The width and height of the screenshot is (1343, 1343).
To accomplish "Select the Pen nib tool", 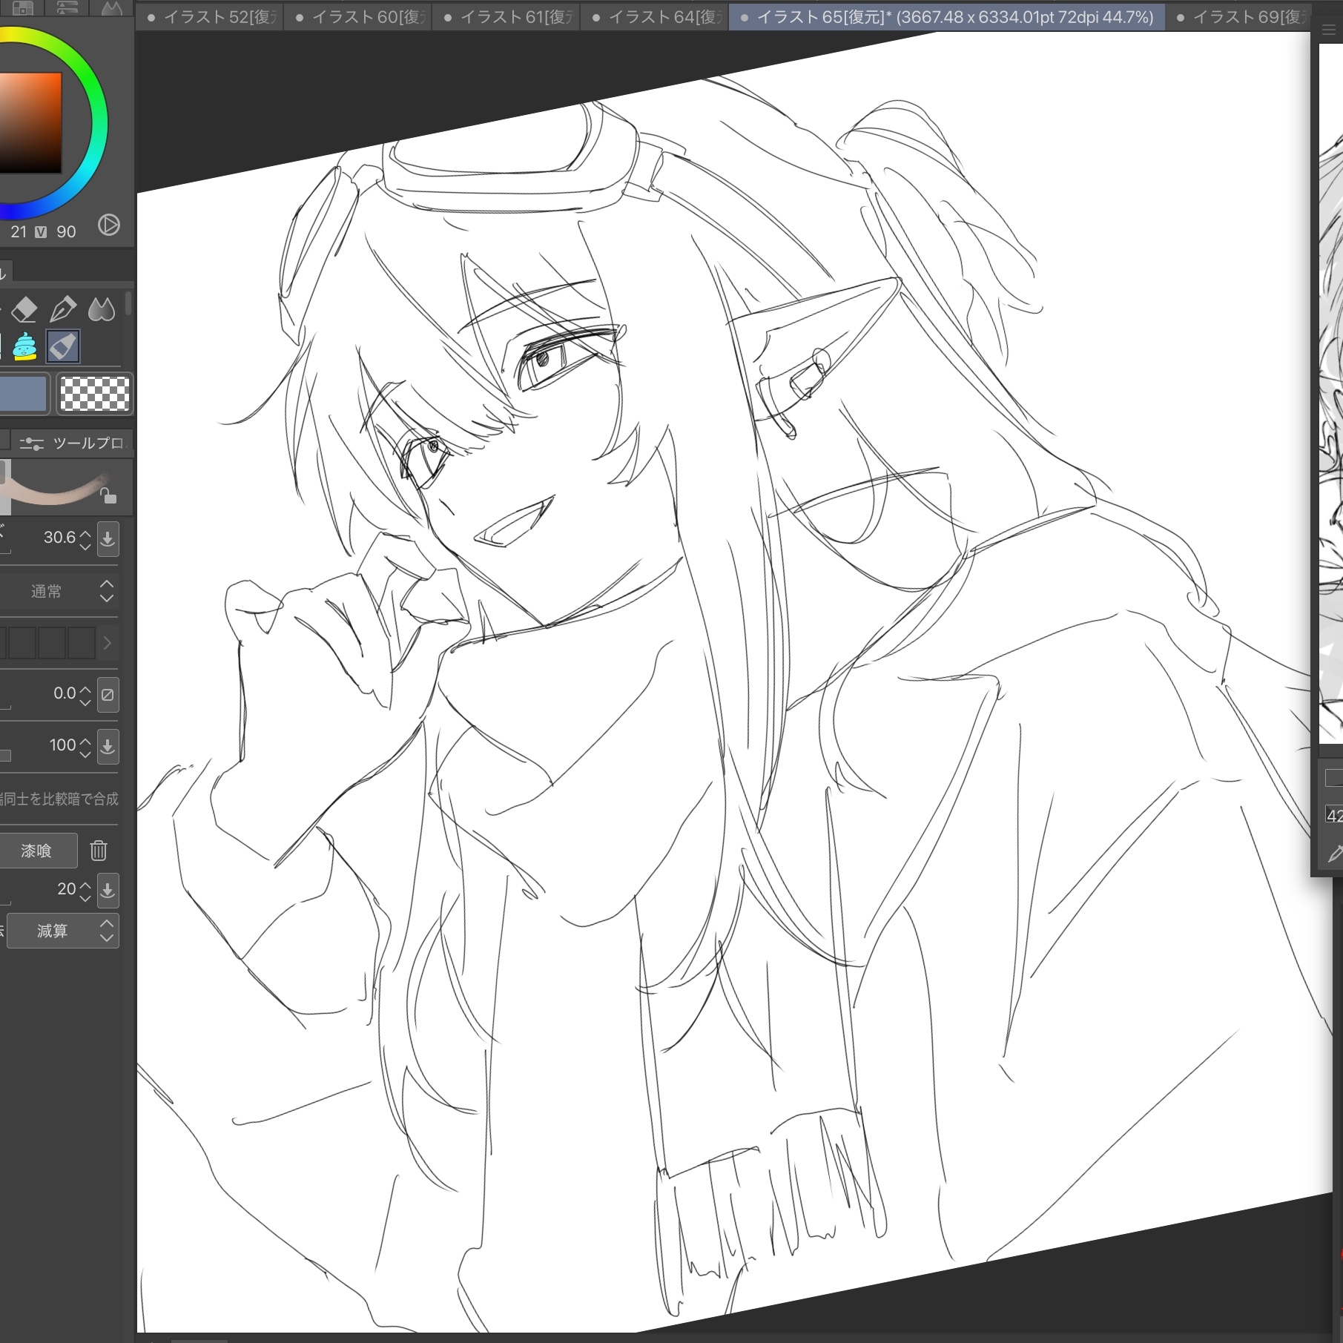I will point(63,308).
